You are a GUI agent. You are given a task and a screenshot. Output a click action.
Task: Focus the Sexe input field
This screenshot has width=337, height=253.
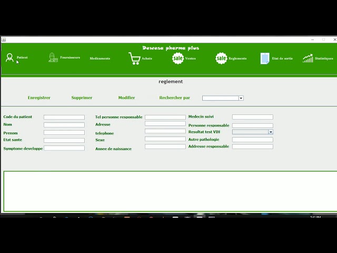[165, 139]
